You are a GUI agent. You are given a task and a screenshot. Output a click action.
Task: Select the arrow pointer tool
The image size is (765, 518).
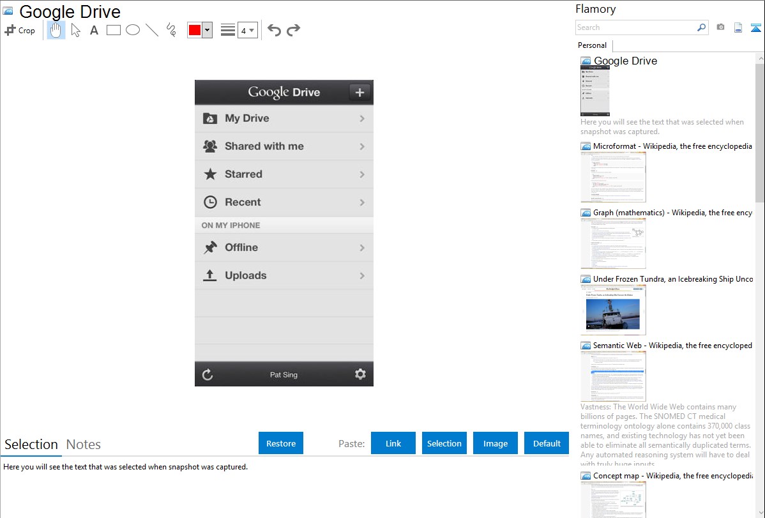pos(75,30)
